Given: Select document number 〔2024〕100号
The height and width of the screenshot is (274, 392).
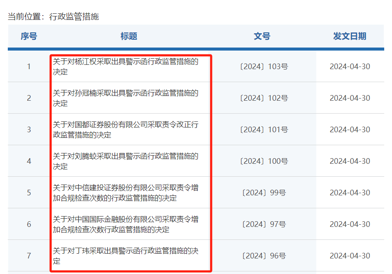Looking at the screenshot, I should click(x=264, y=161).
